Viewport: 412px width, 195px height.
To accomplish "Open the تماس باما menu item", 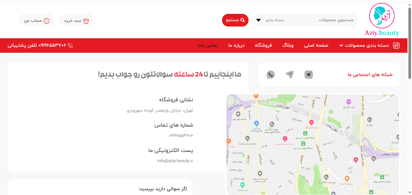I will coord(208,46).
